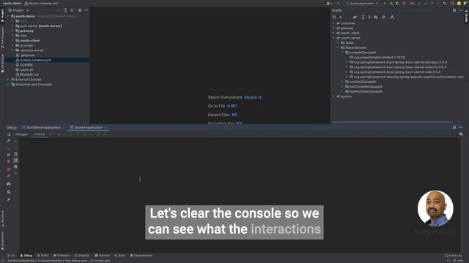Collapse all nodes in the Gradle panel
469x263 pixels.
(369, 18)
